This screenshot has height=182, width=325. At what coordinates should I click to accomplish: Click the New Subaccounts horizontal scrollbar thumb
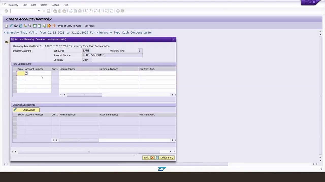coord(84,95)
